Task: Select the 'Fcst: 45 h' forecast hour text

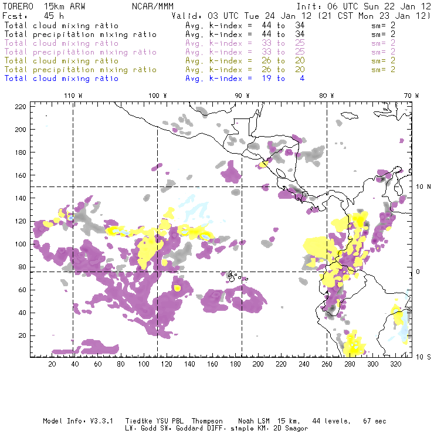Action: [x=33, y=16]
